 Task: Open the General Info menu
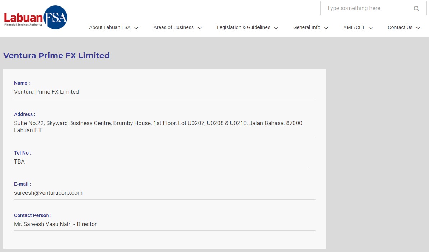click(x=307, y=27)
